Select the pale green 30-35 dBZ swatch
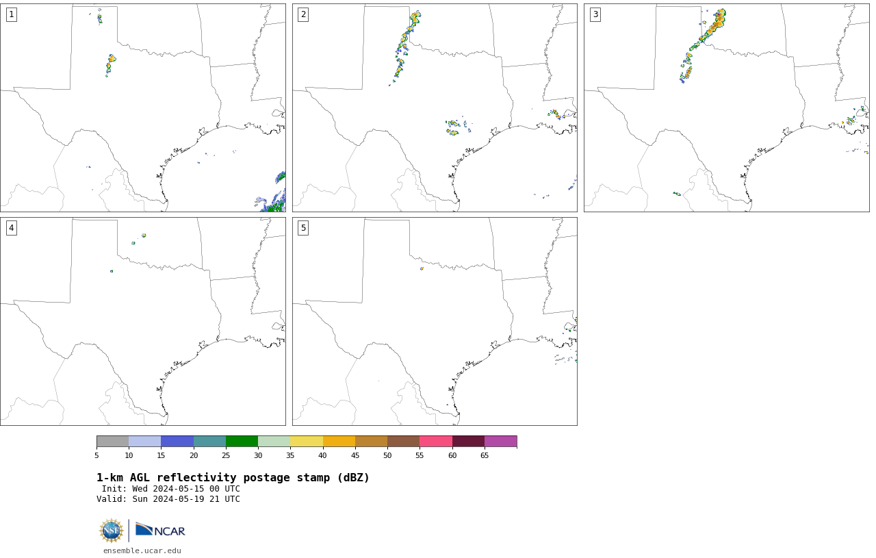Screen dimensions: 876x558 click(x=274, y=441)
